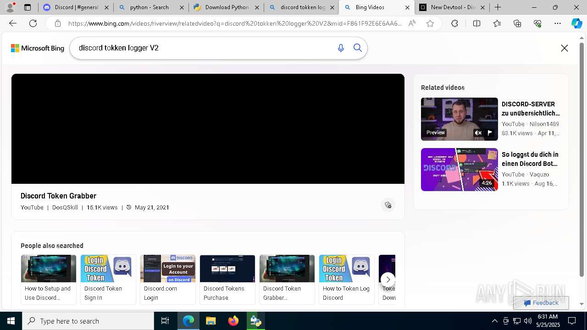Open a new browser tab

[x=498, y=7]
